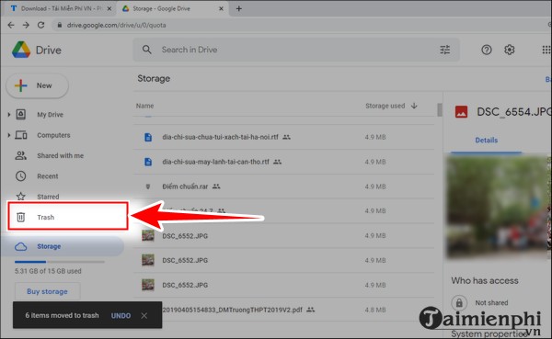Click document icon of tui-xach file
Image resolution: width=552 pixels, height=339 pixels.
coord(148,137)
